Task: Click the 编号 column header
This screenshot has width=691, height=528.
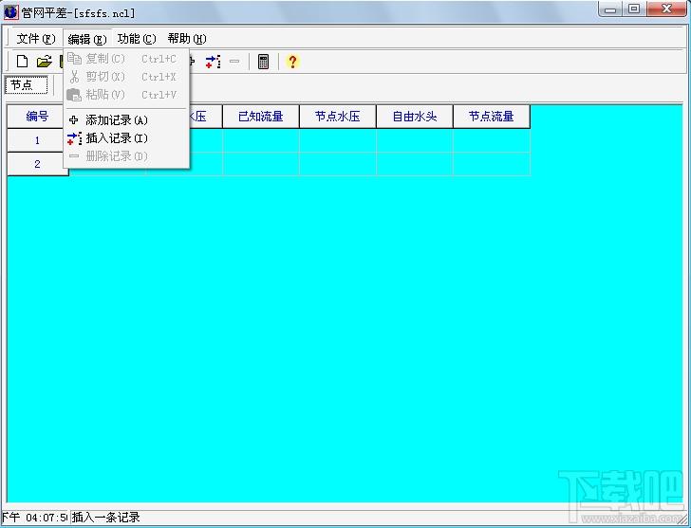Action: click(x=37, y=117)
